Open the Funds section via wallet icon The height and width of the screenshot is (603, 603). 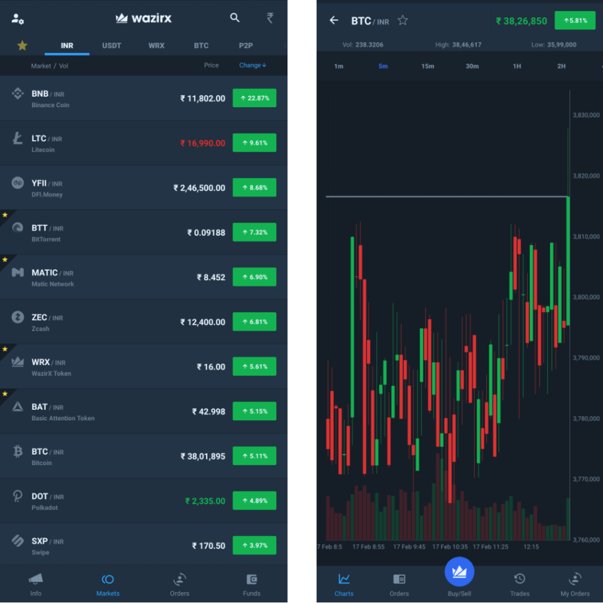[x=251, y=583]
